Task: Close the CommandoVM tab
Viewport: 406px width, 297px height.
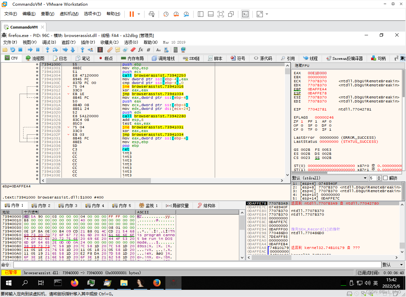Action: tap(42, 27)
